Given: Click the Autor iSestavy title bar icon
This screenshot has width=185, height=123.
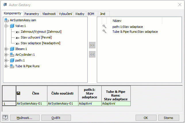Looking at the screenshot, I should tap(5, 5).
